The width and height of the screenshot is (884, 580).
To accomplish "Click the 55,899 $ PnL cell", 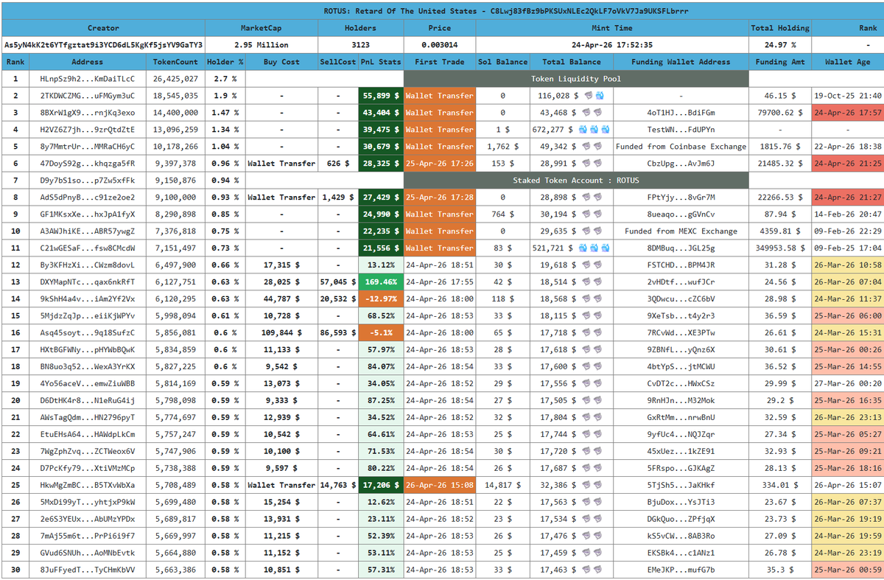I will coord(381,96).
